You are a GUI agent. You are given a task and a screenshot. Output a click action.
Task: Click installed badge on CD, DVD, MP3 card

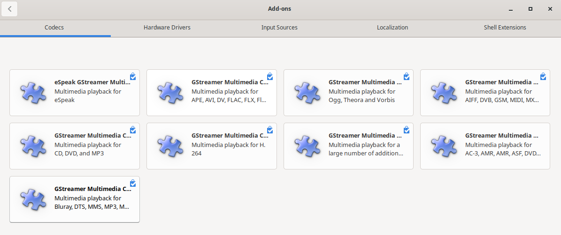[133, 130]
